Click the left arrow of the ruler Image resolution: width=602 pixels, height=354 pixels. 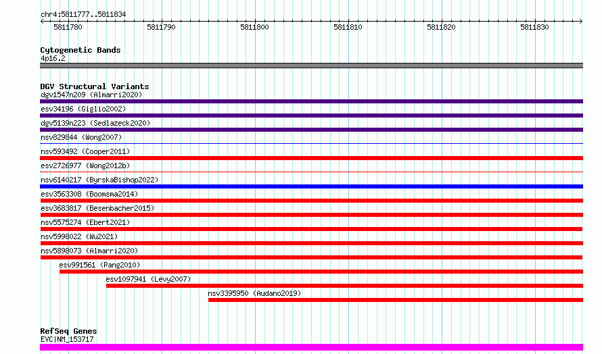click(x=42, y=21)
